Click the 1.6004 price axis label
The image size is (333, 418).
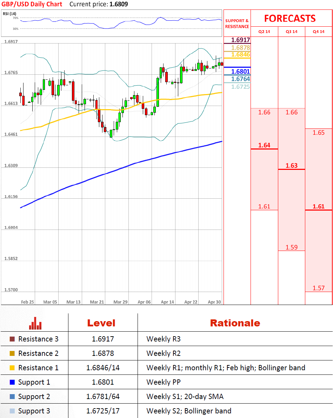coord(11,227)
